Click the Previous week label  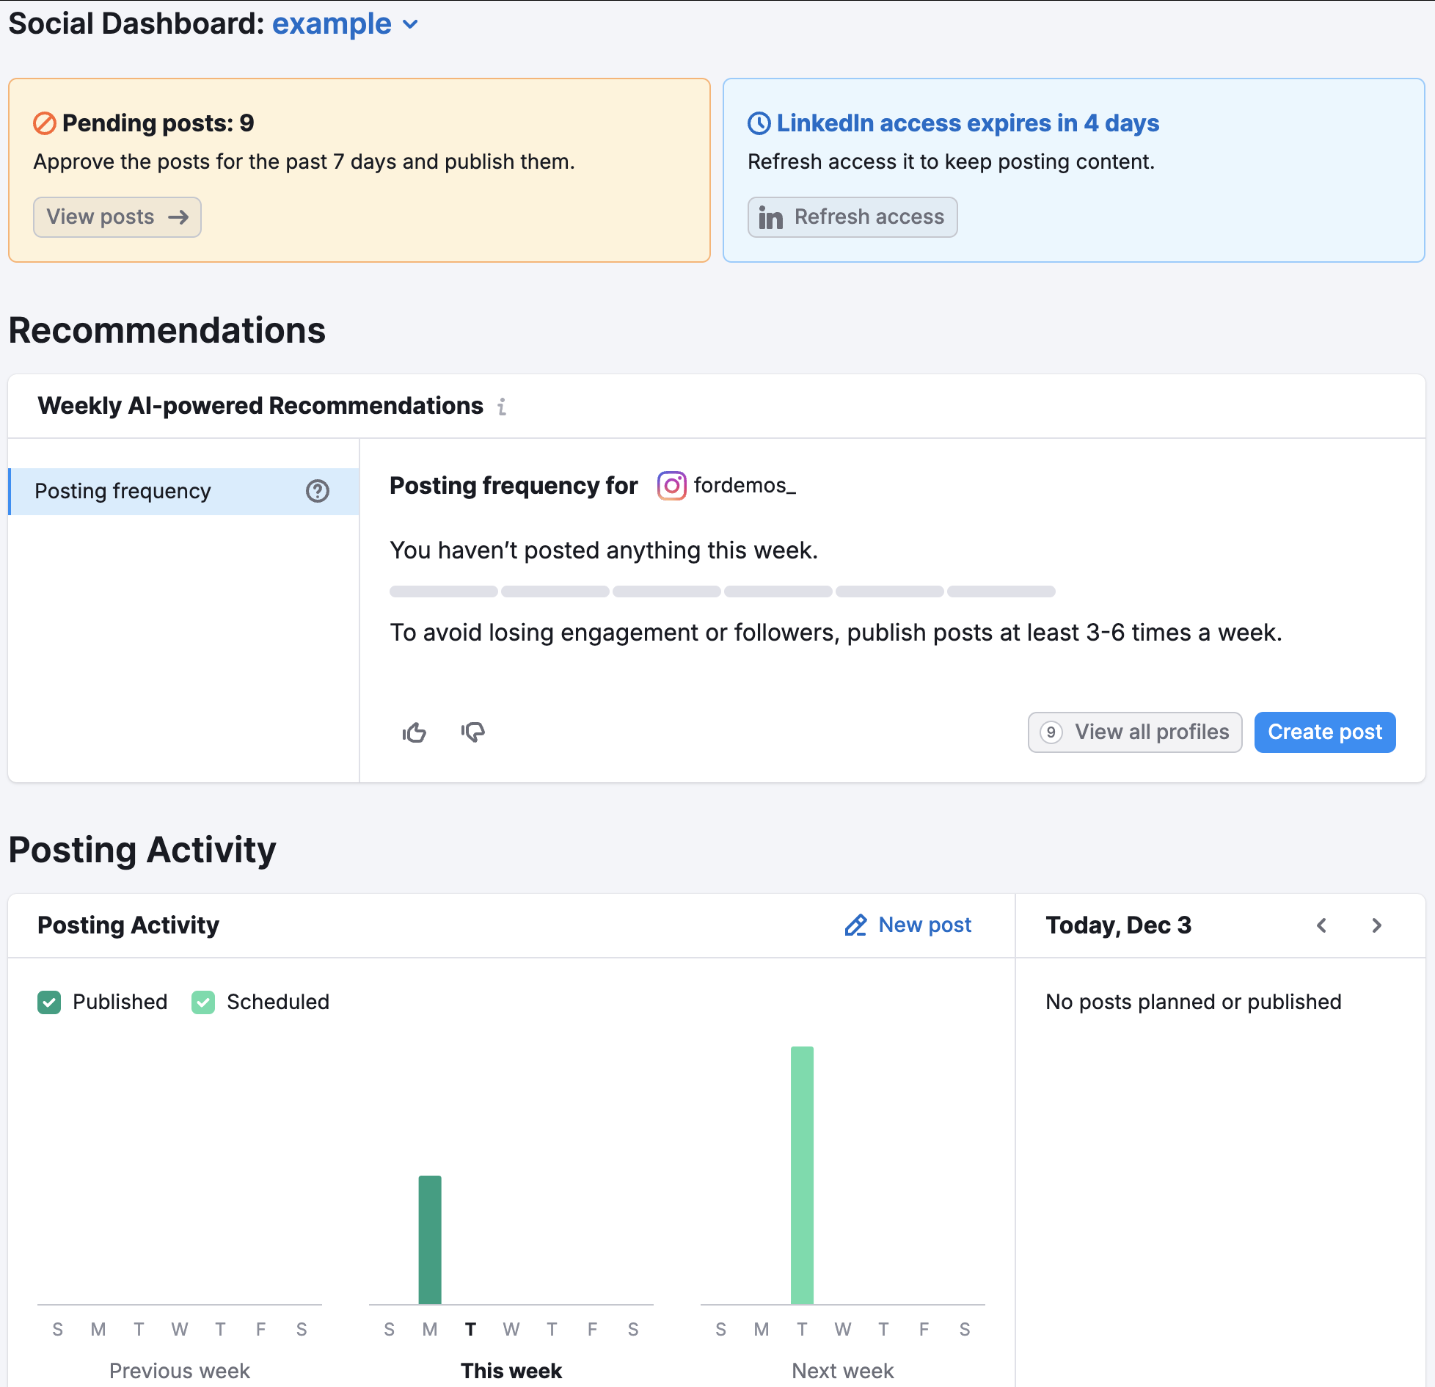180,1371
